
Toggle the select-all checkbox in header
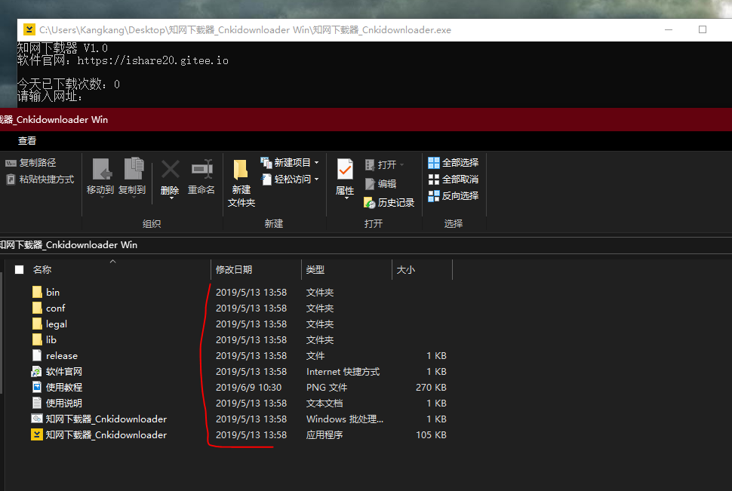click(19, 270)
